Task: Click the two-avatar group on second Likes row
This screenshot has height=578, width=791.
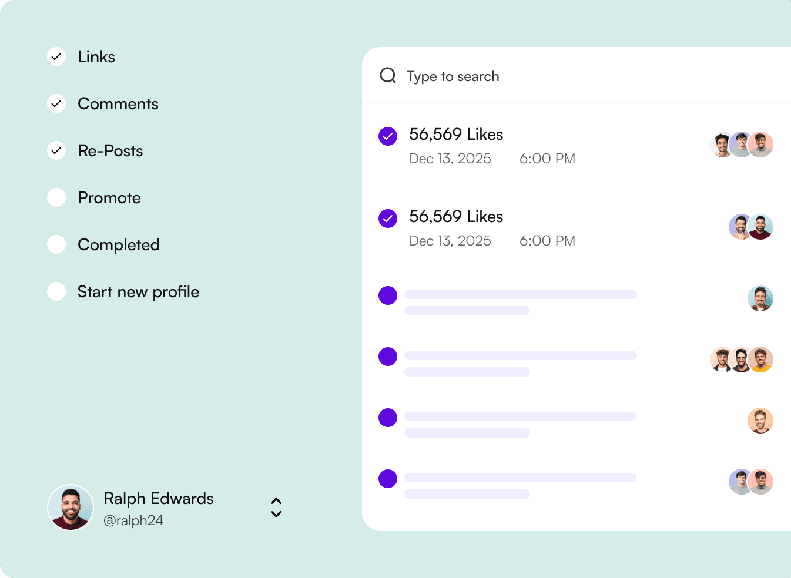Action: (x=751, y=227)
